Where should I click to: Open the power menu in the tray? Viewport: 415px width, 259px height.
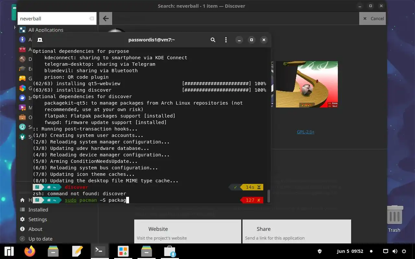pyautogui.click(x=404, y=251)
